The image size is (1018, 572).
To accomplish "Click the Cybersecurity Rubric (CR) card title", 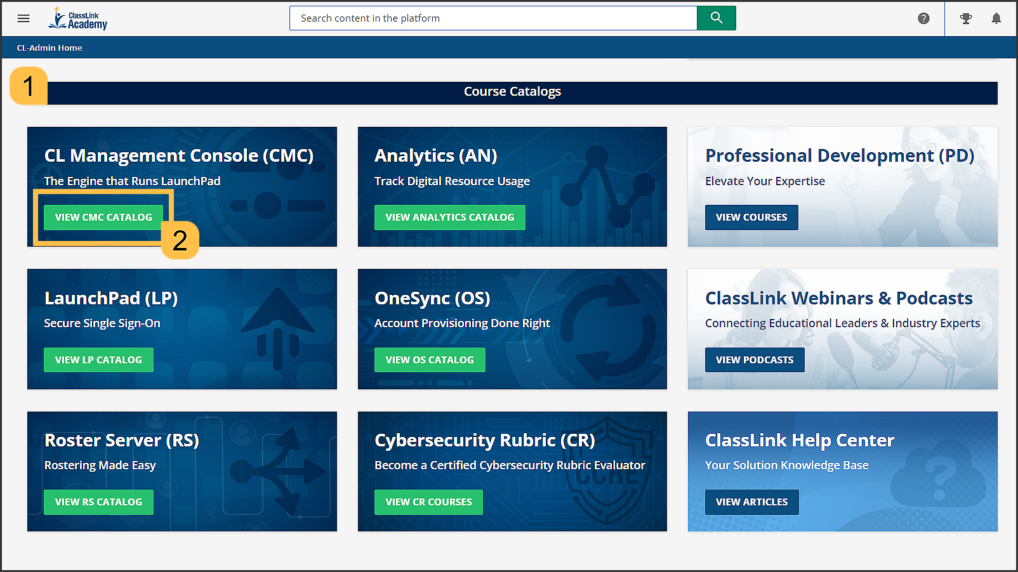I will (484, 440).
